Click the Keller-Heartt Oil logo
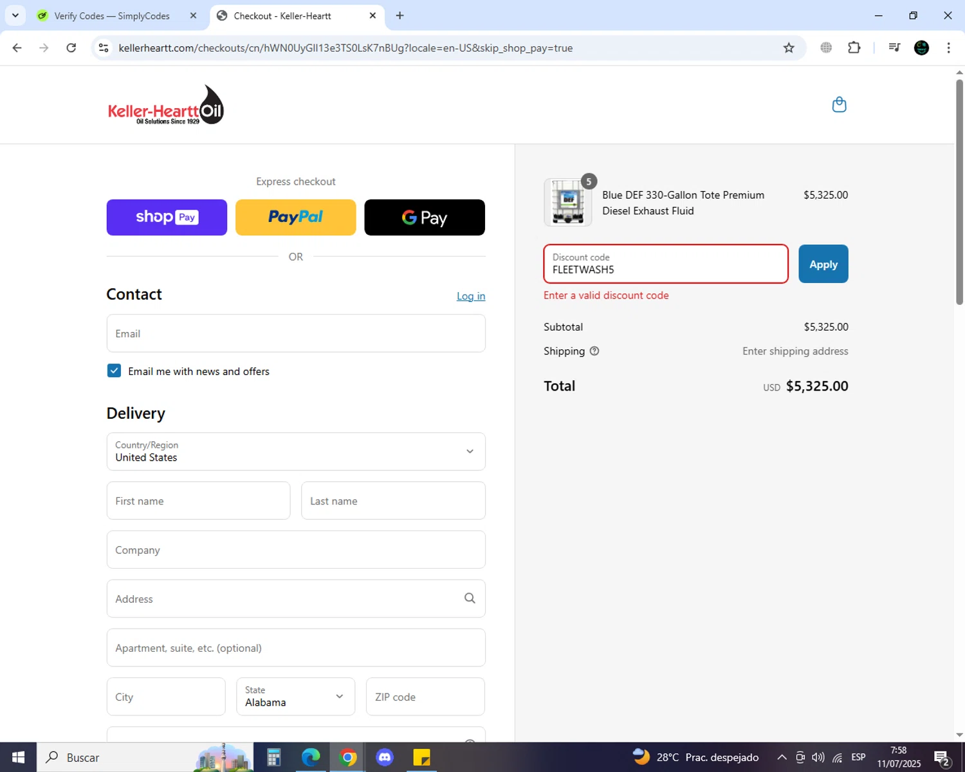This screenshot has height=772, width=965. tap(165, 105)
